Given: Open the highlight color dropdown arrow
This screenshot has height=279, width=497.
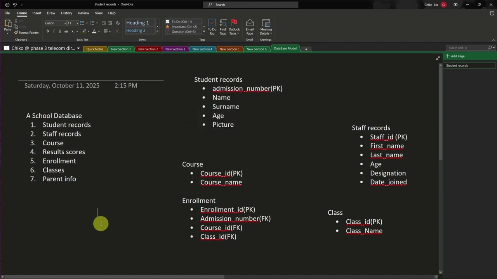Looking at the screenshot, I should (x=89, y=31).
